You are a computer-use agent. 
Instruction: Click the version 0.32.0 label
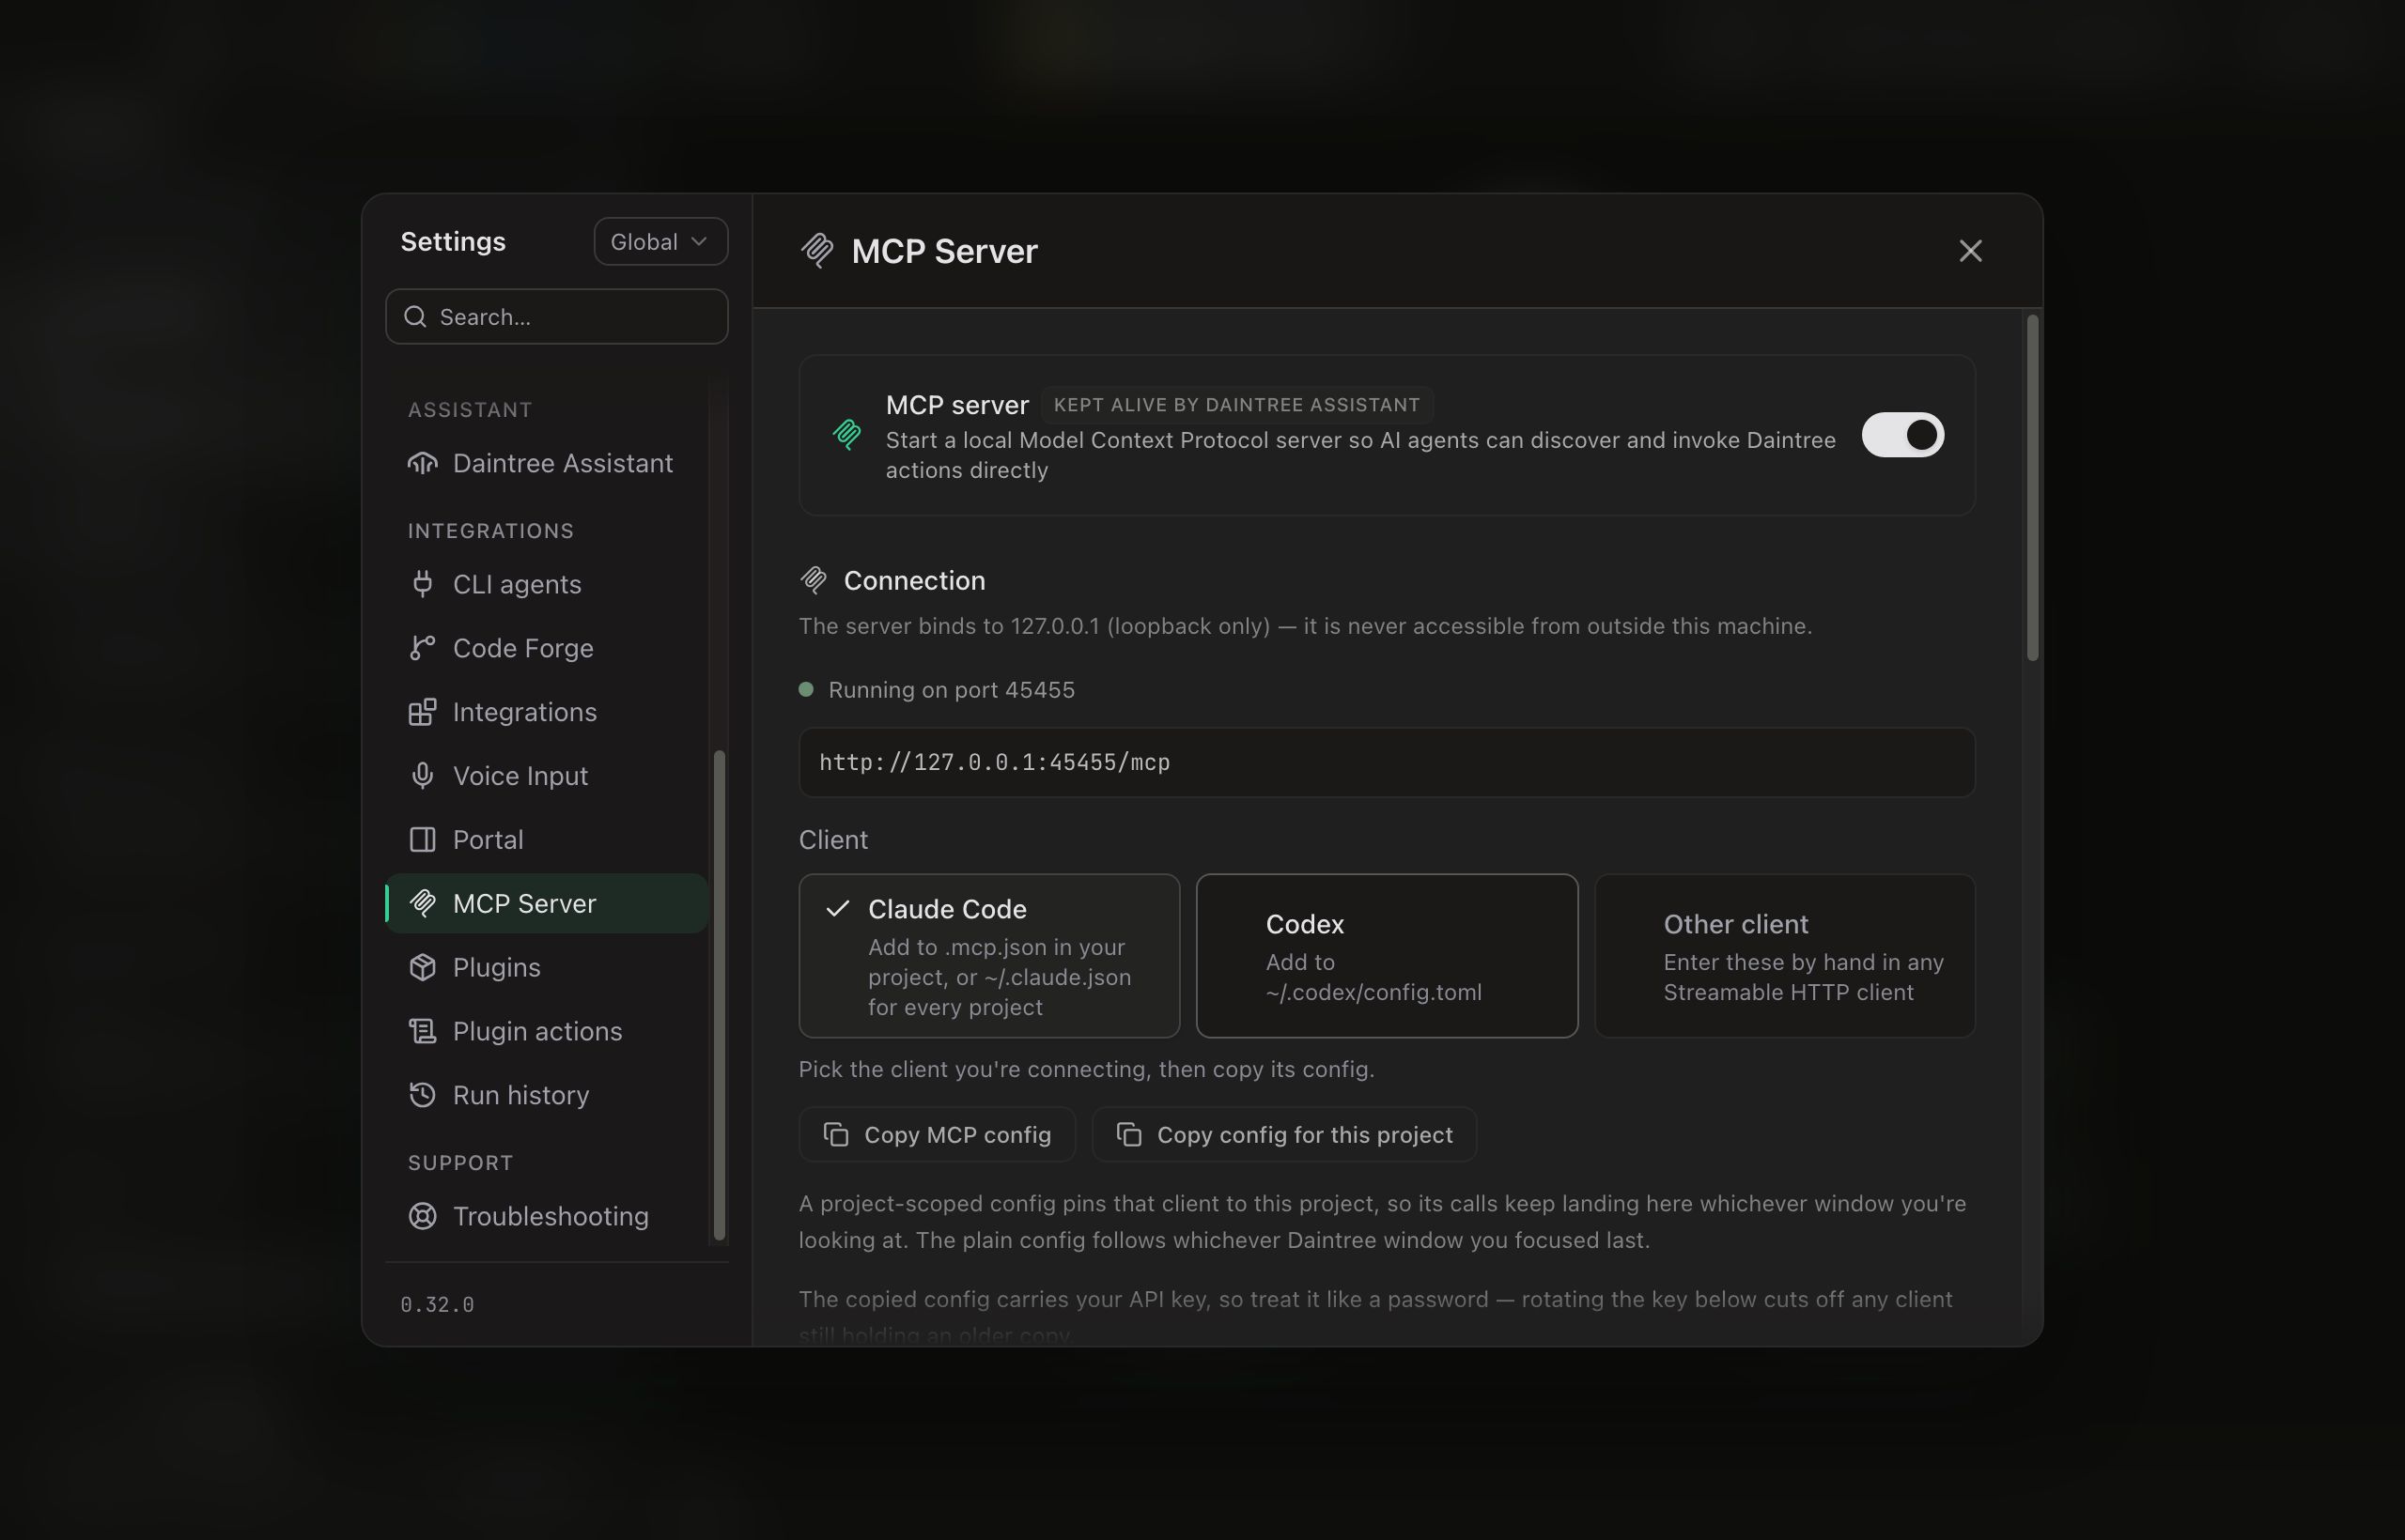coord(437,1304)
